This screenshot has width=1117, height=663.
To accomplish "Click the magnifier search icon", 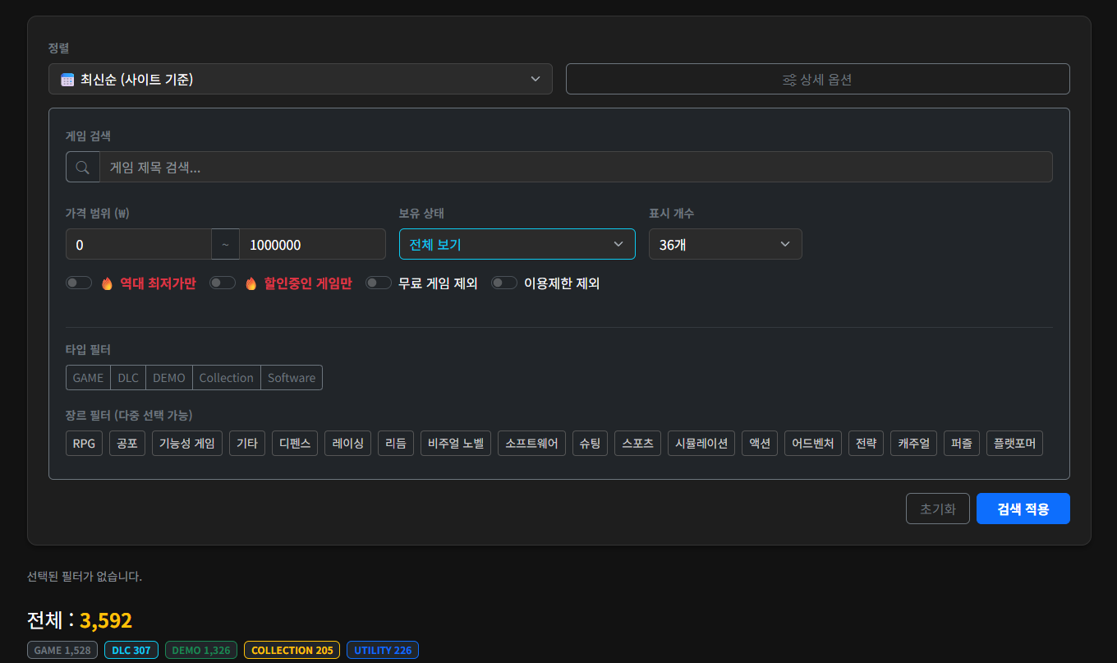I will (x=82, y=168).
